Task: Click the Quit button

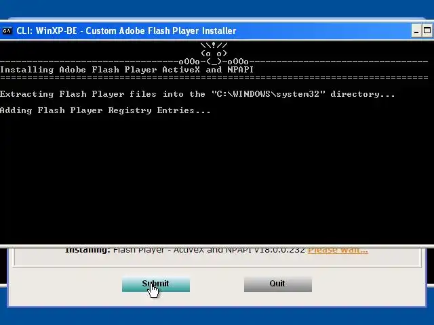Action: coord(278,284)
